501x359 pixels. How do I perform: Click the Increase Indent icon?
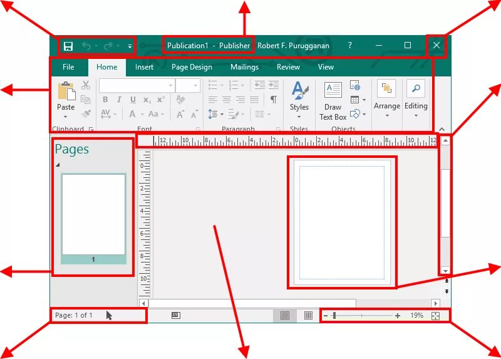274,85
